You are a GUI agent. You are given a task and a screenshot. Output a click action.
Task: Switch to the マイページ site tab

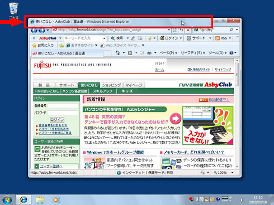tap(134, 85)
